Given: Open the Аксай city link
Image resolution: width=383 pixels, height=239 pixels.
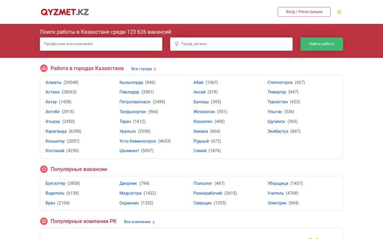Looking at the screenshot, I should (x=199, y=92).
